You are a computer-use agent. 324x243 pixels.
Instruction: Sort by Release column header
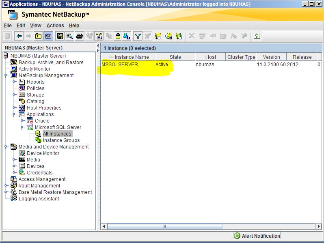tap(302, 57)
